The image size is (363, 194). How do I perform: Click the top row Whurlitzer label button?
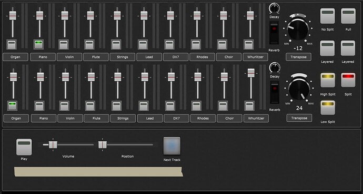click(x=255, y=57)
